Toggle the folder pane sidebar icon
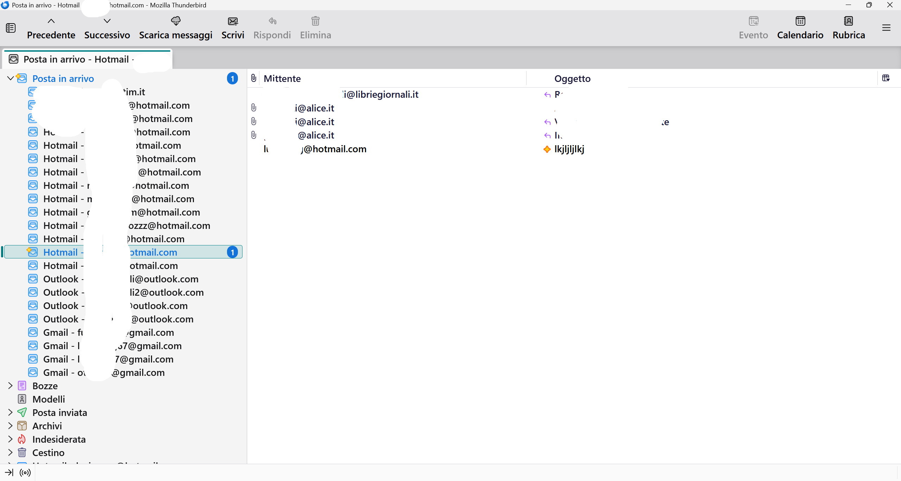This screenshot has height=481, width=901. (x=11, y=28)
